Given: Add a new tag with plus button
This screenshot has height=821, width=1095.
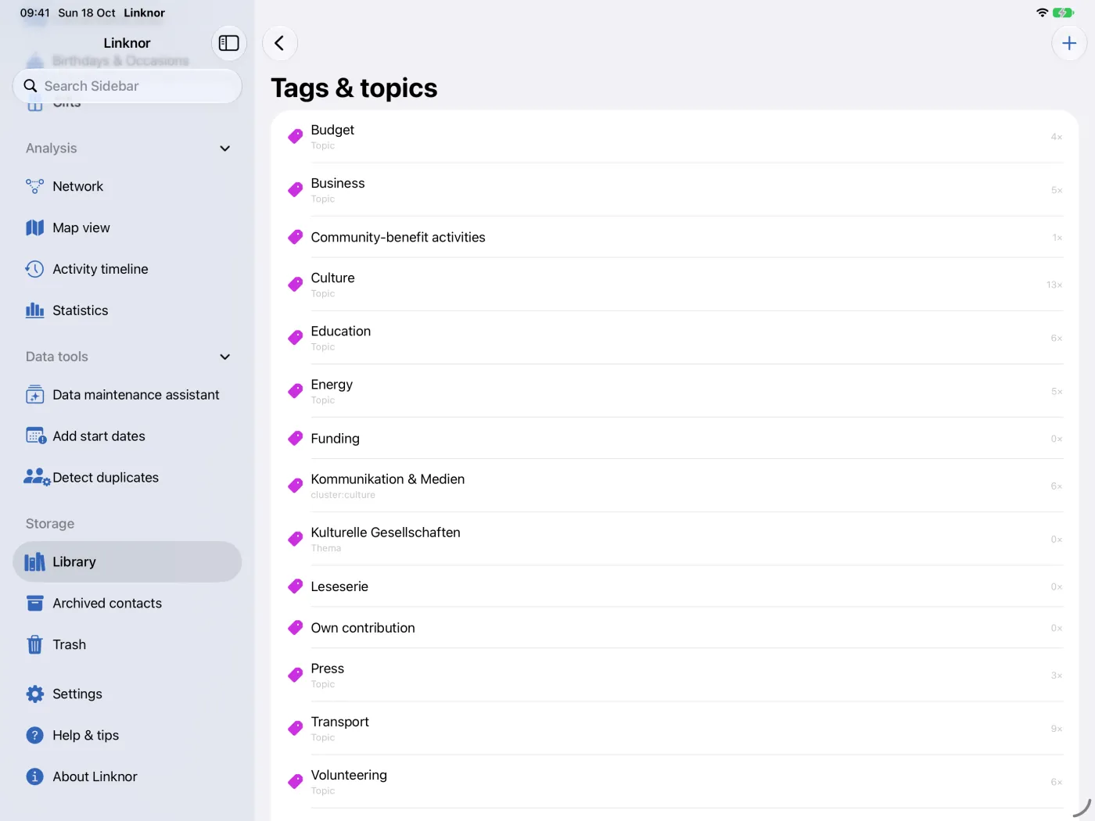Looking at the screenshot, I should tap(1069, 43).
